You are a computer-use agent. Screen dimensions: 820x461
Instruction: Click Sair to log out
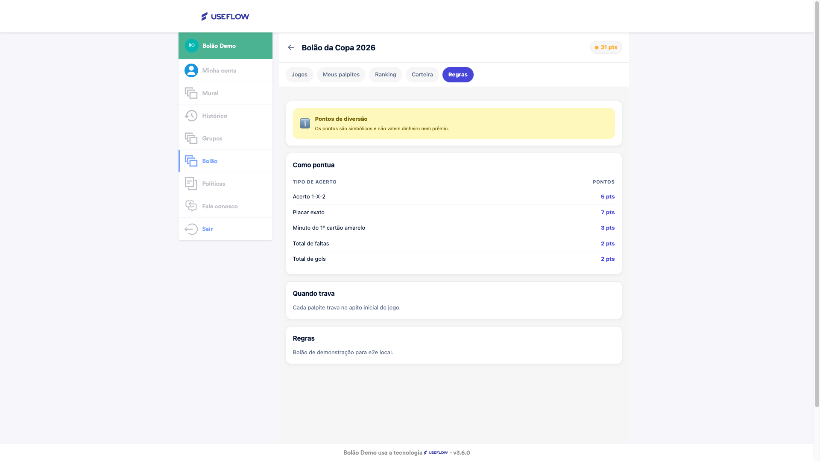[x=225, y=229]
